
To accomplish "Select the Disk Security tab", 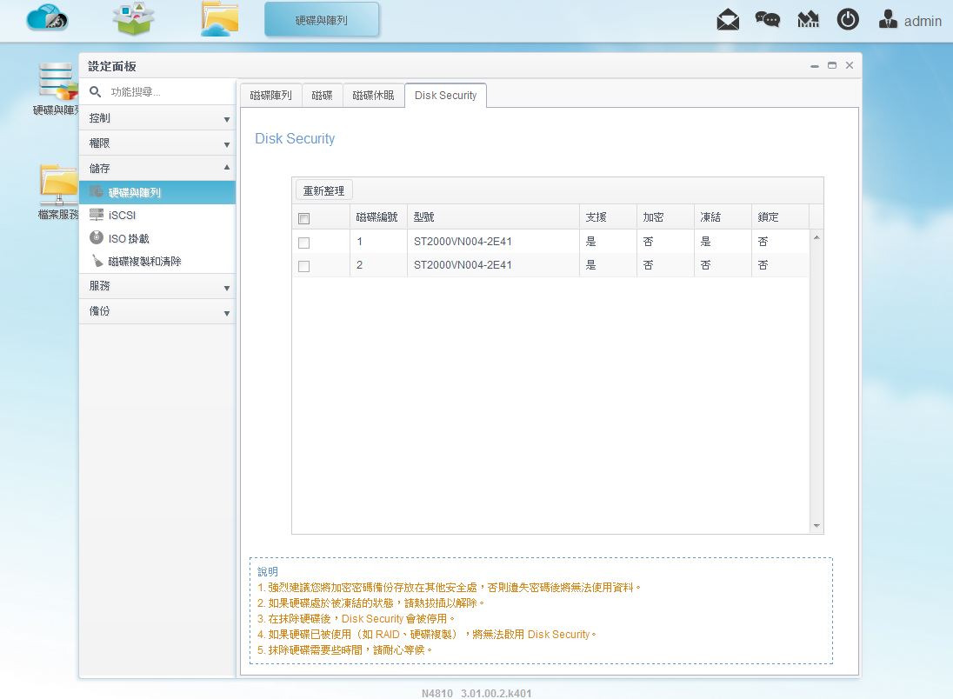I will pos(445,96).
